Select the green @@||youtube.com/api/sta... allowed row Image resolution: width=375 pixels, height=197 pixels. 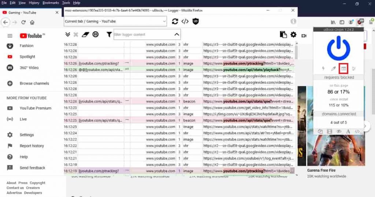pos(179,70)
